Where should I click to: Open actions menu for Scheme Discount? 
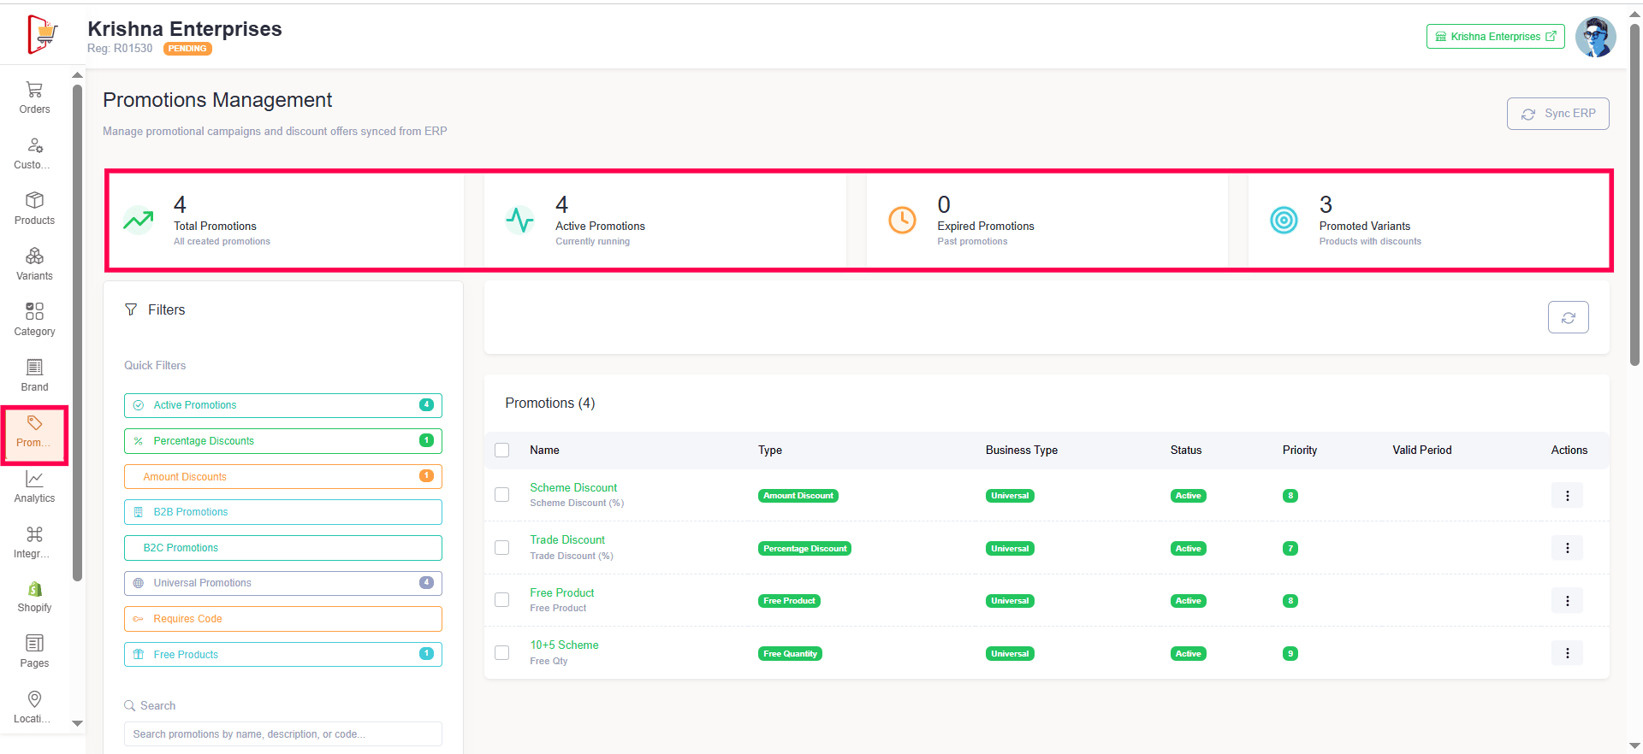click(x=1567, y=496)
